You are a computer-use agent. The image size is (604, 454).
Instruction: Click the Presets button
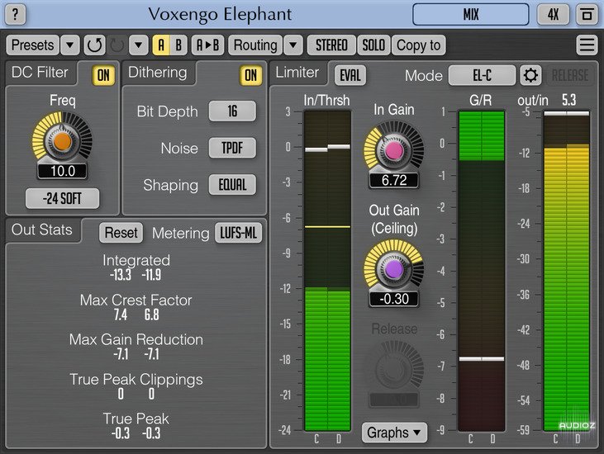pos(33,45)
